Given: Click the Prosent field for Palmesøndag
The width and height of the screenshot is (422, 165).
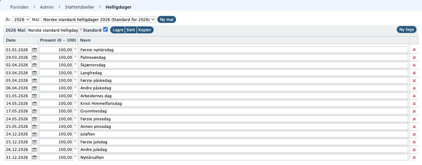Looking at the screenshot, I should (x=56, y=57).
